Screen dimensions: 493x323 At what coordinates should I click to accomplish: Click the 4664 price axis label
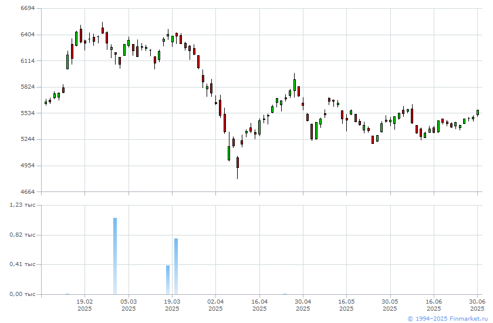(x=28, y=191)
